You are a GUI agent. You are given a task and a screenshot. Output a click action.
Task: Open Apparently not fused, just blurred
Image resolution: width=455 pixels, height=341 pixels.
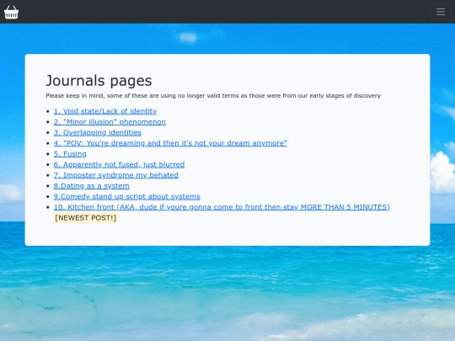coord(119,165)
